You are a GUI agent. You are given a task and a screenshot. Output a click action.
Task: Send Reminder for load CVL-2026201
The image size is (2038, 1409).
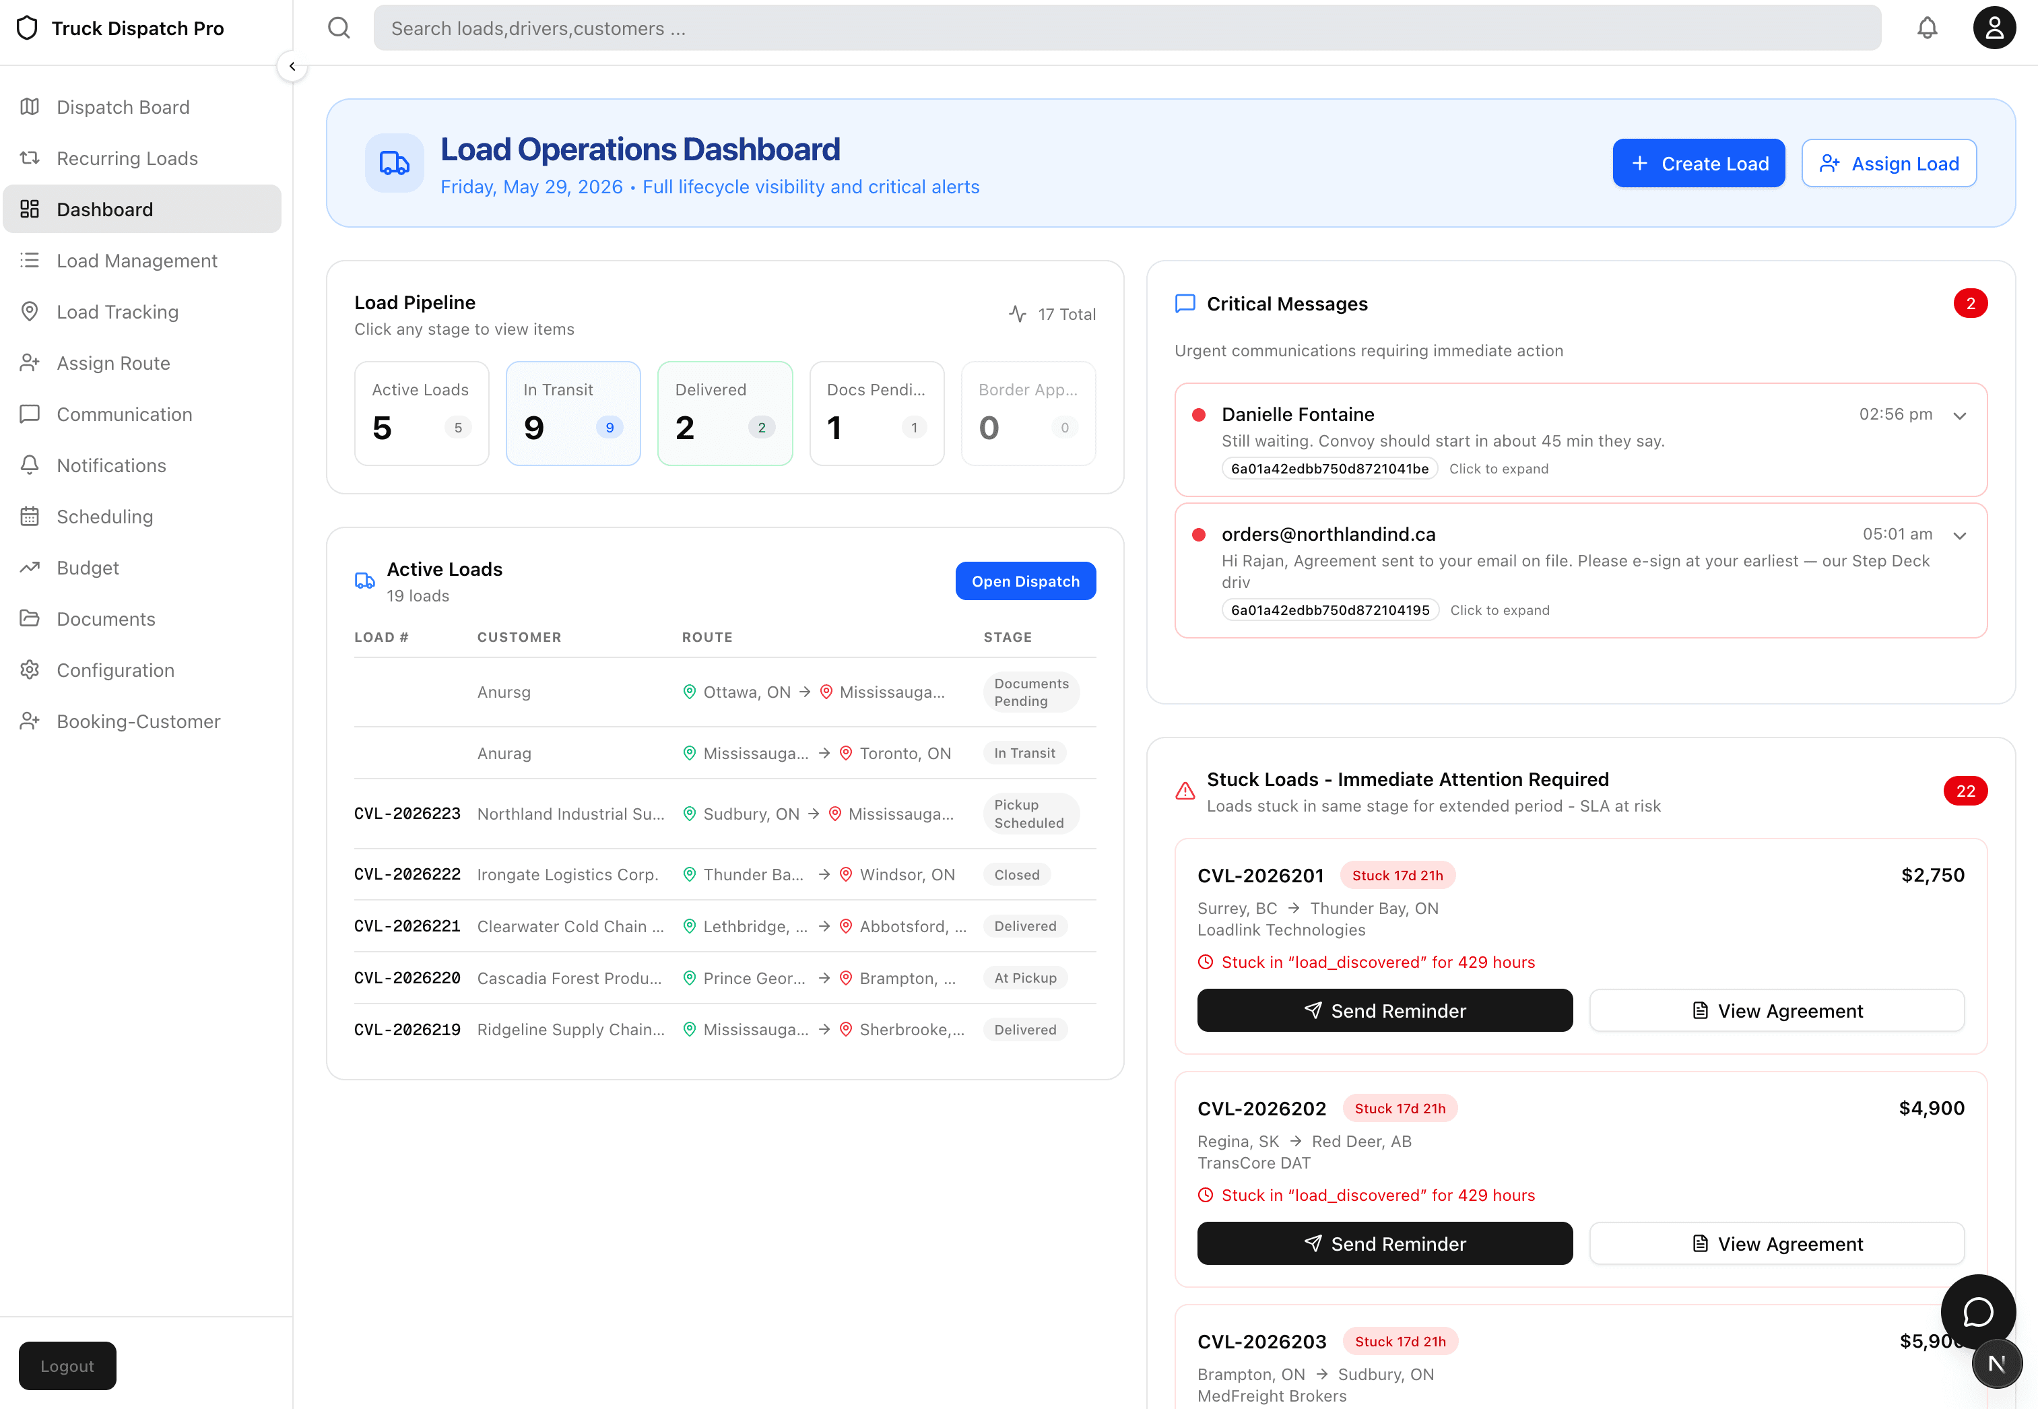coord(1384,1010)
